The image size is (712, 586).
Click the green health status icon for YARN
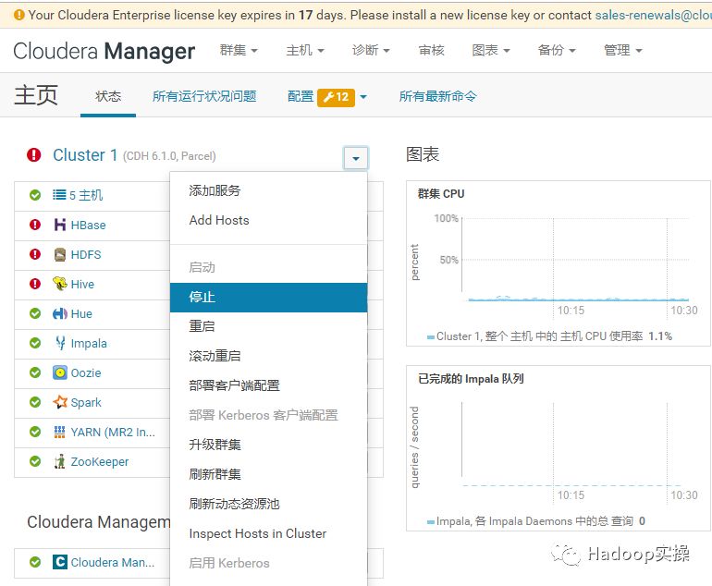[35, 432]
